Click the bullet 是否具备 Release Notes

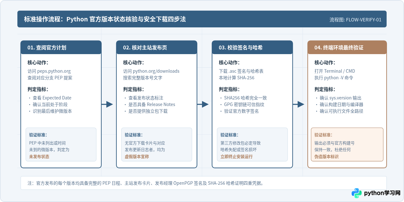coord(152,104)
